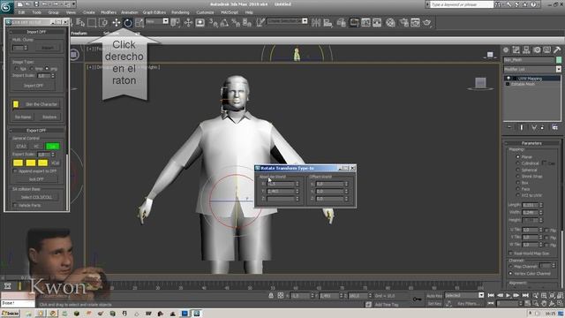Select the Face mapping radio button

(518, 189)
